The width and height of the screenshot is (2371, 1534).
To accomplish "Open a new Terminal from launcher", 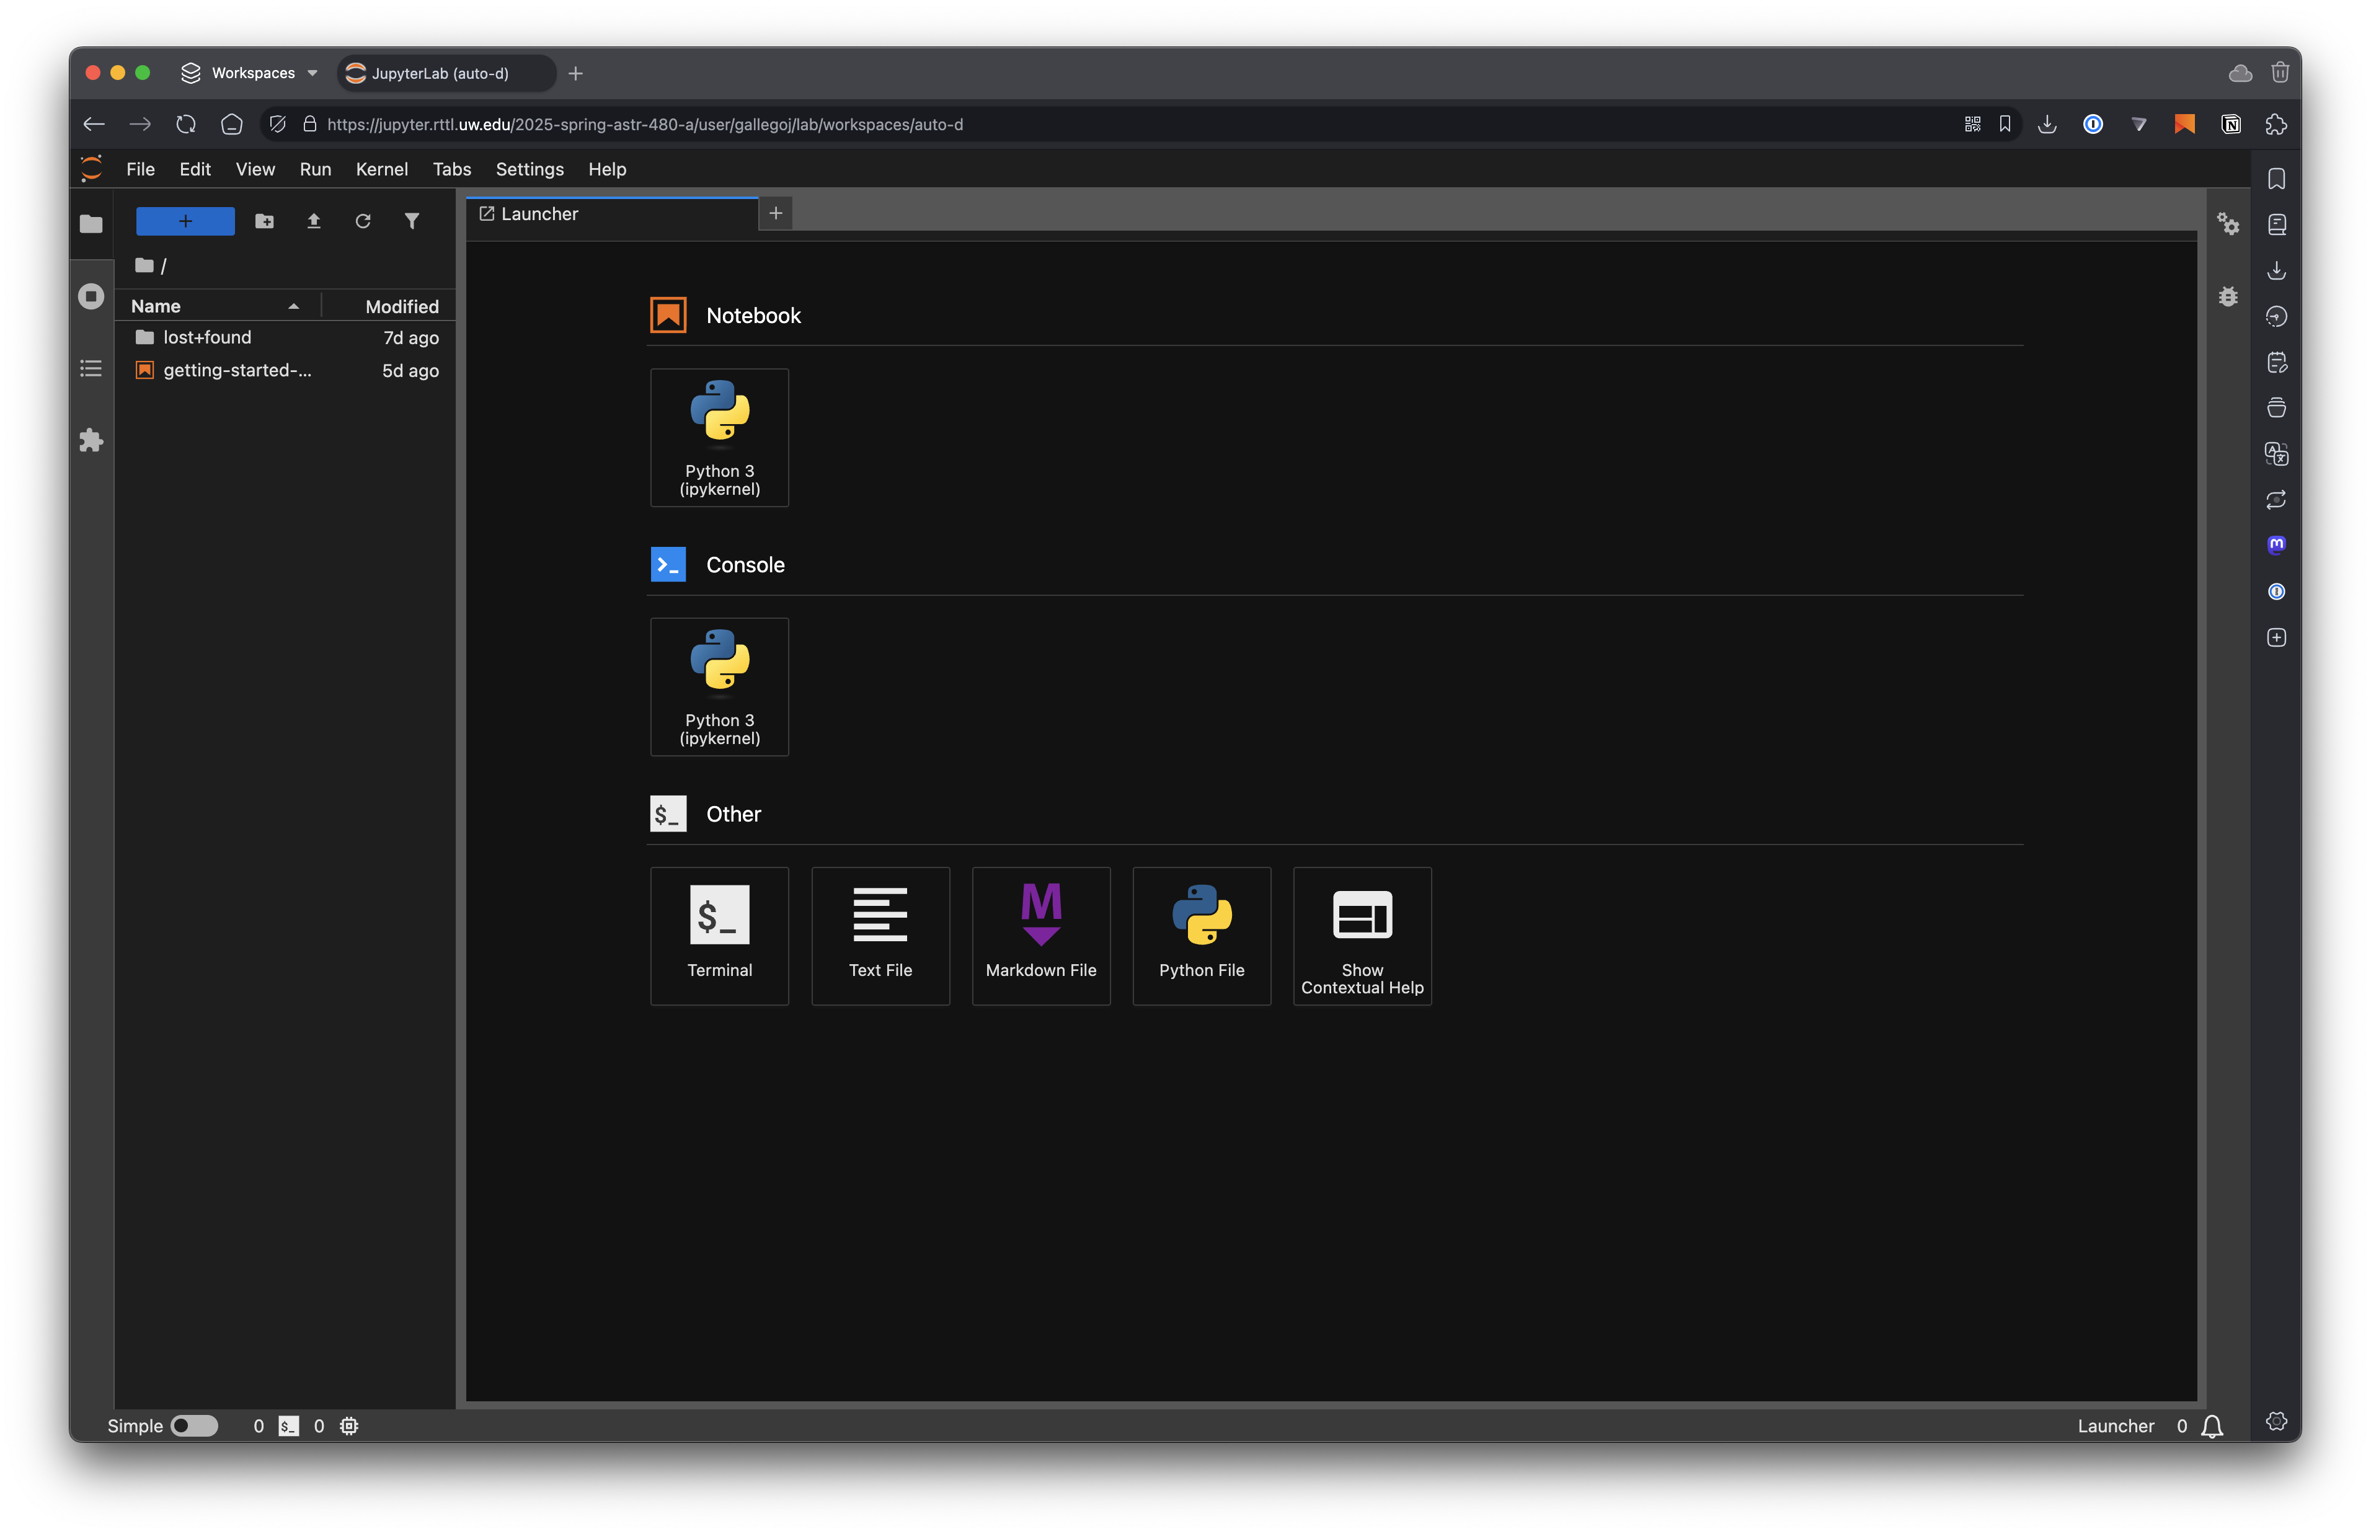I will pyautogui.click(x=719, y=935).
